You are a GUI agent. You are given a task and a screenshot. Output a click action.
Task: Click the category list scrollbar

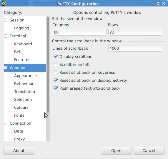(x=48, y=65)
